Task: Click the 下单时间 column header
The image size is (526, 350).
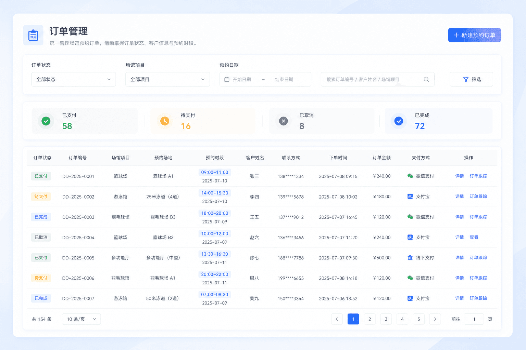Action: click(x=338, y=158)
